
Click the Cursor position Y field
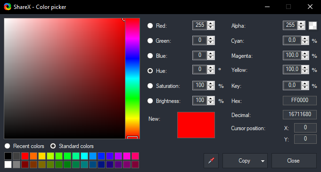click(305, 139)
